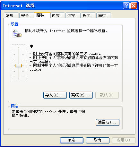The width and height of the screenshot is (139, 147).
Task: Click the privacy settings eye icon
Action: coord(17,34)
